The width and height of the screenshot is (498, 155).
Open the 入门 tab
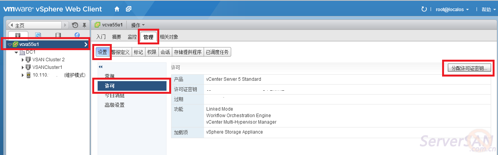click(x=101, y=37)
